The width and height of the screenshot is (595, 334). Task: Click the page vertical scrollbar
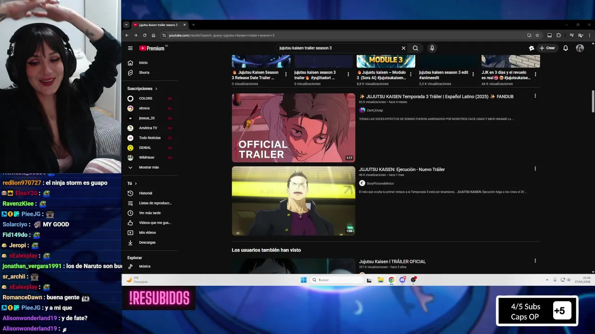(593, 101)
